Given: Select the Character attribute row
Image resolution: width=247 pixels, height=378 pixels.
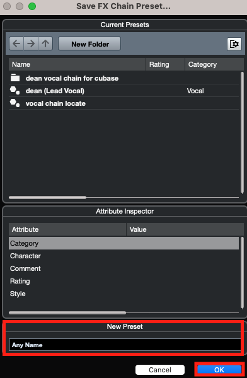Looking at the screenshot, I should coord(123,256).
